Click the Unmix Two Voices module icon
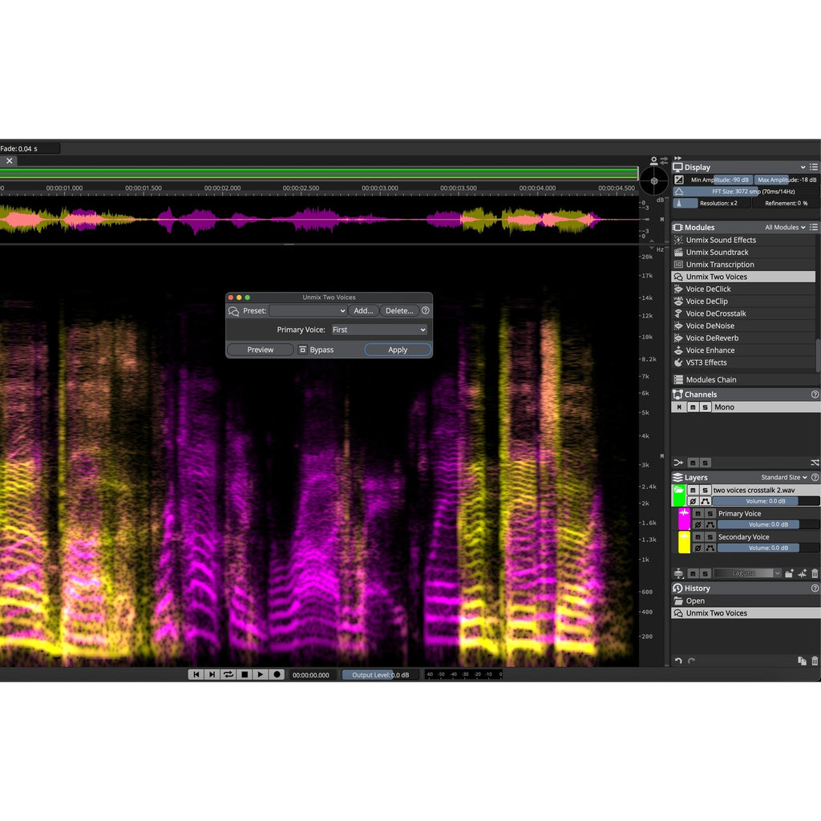This screenshot has height=821, width=821. tap(678, 277)
